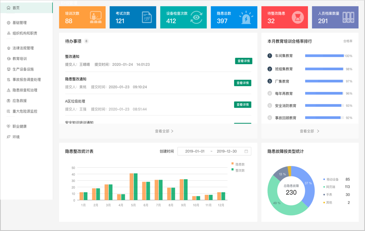Click the training presentation icon on 培训次数 card

[x=95, y=17]
